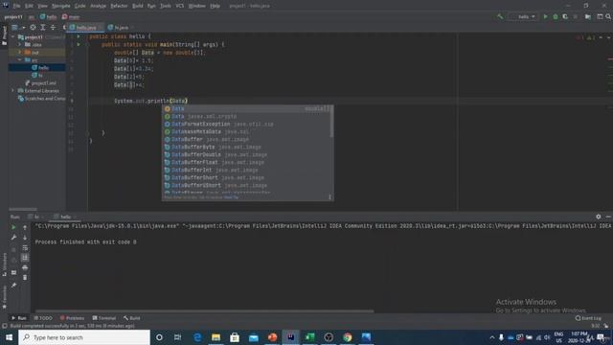This screenshot has height=345, width=613.
Task: Expand all items in Project panel toolbar
Action: pos(43,28)
